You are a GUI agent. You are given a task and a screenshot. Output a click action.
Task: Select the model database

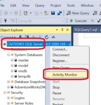(23, 66)
